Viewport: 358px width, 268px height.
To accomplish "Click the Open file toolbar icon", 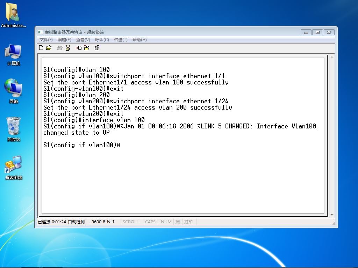I will [49, 48].
